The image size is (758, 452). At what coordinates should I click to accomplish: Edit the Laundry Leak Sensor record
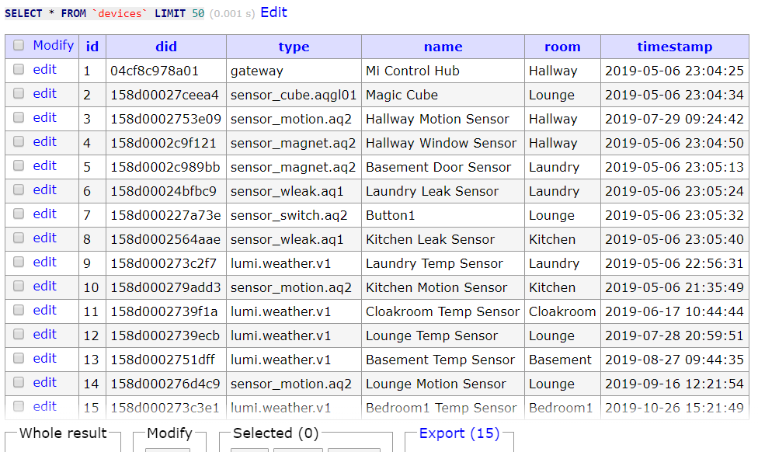(44, 190)
